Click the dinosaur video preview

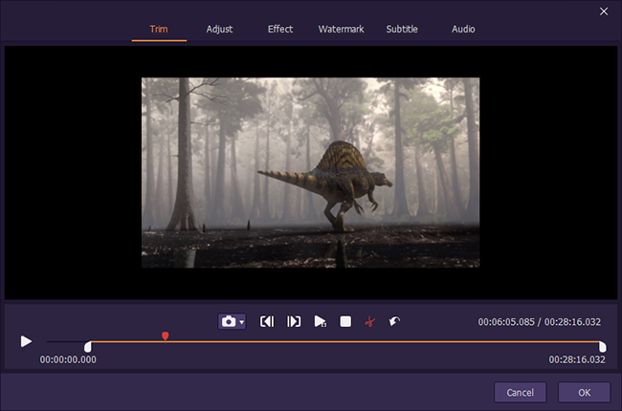(x=311, y=172)
